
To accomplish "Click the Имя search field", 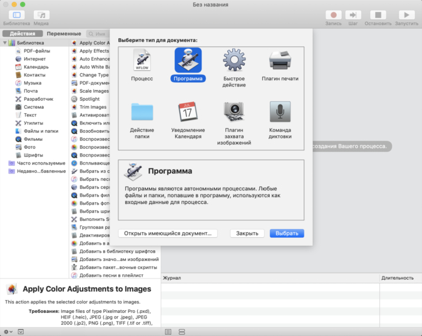I will (x=98, y=34).
